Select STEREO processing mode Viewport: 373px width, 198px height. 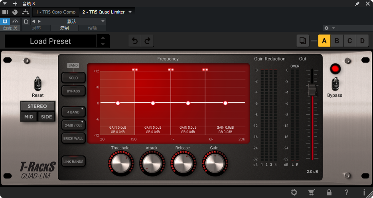coord(37,106)
